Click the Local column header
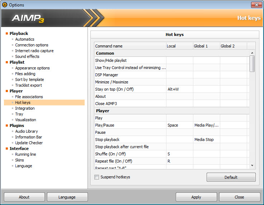Screen dimensions: 264x205 179,46
